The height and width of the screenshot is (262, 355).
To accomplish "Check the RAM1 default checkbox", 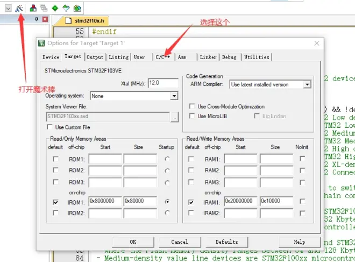I will [191, 159].
